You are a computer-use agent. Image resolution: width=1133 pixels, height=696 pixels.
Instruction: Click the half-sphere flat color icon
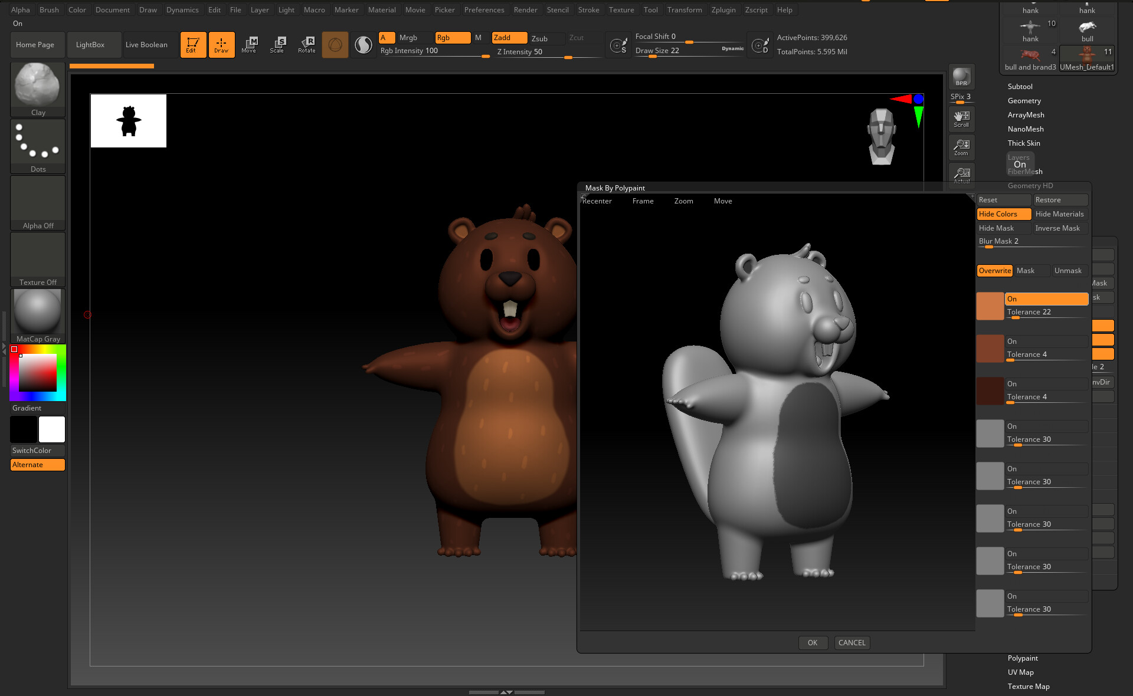[363, 45]
